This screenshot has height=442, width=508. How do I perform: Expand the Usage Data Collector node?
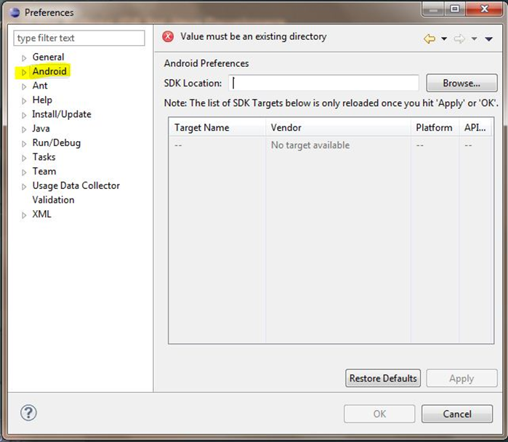pos(24,186)
